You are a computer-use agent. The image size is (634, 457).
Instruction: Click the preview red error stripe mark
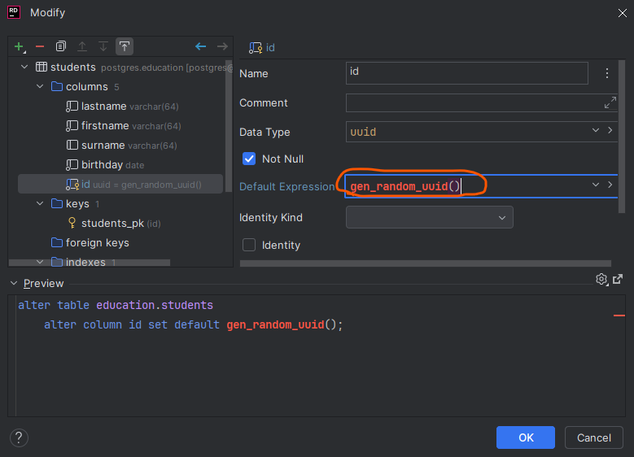pos(619,316)
